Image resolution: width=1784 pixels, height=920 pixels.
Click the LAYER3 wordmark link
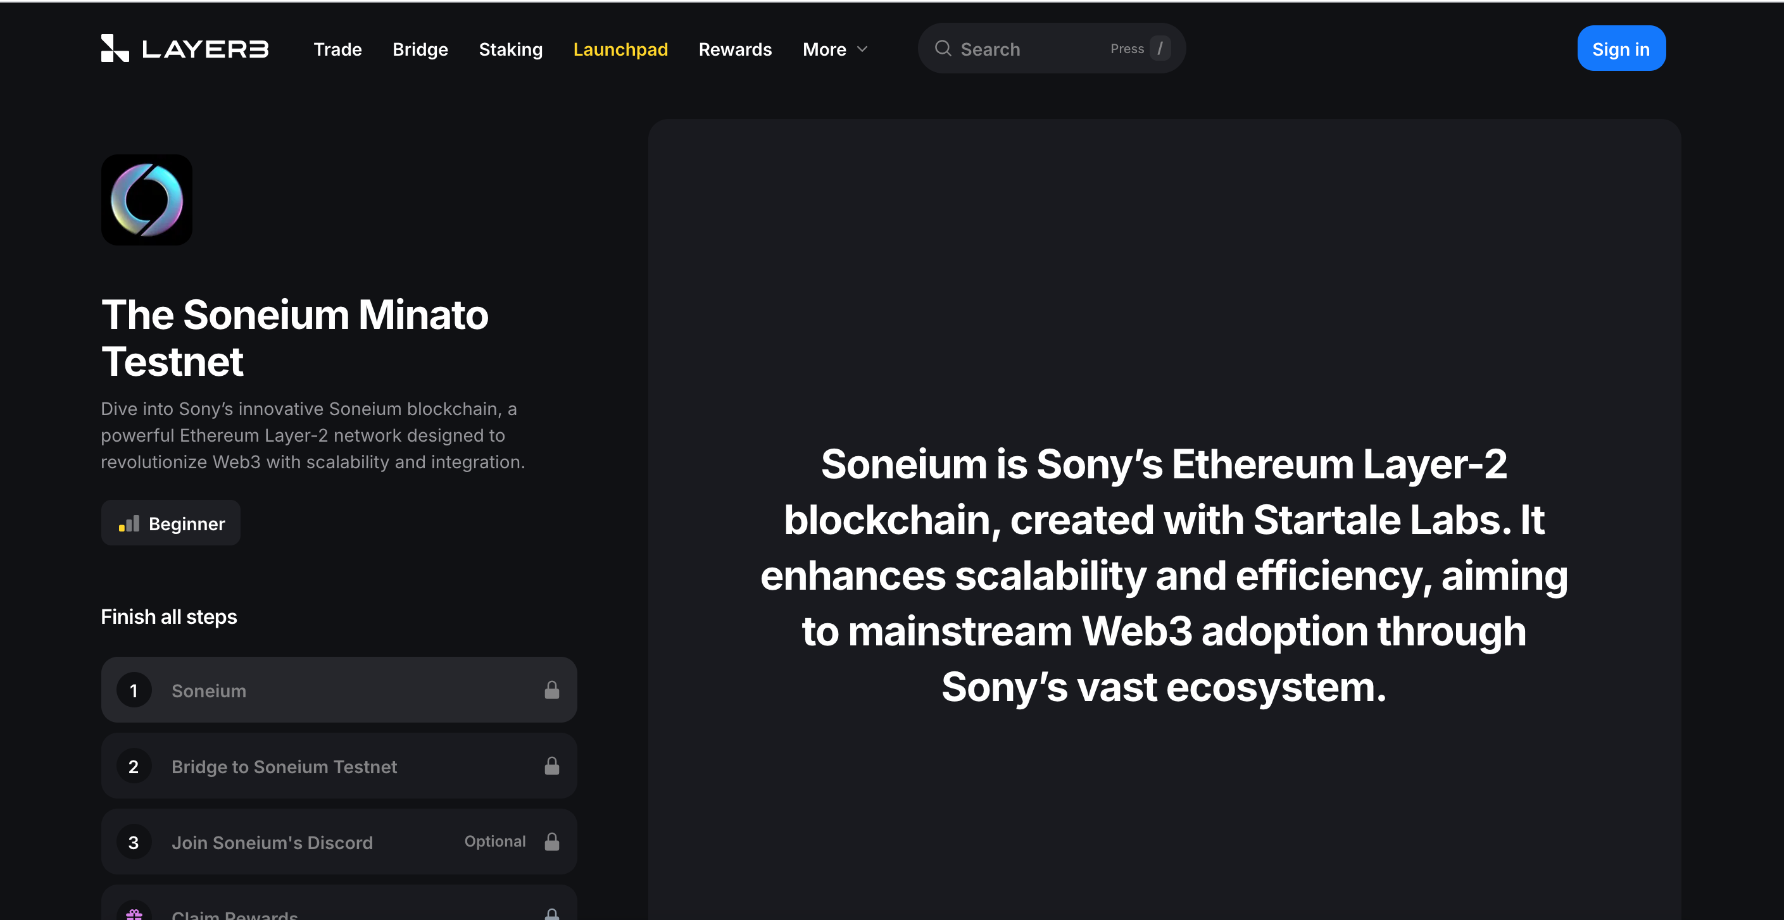(205, 49)
